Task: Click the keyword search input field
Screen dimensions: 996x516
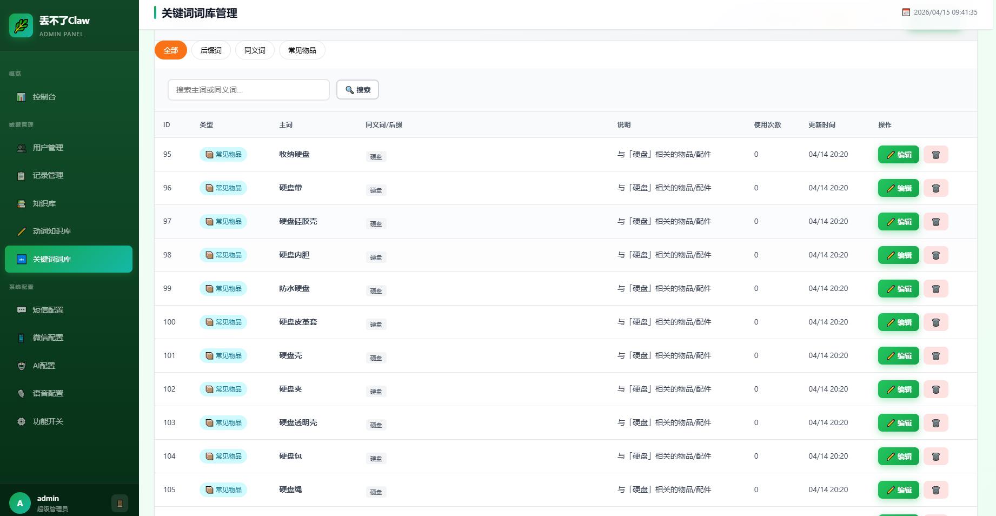Action: pyautogui.click(x=248, y=90)
